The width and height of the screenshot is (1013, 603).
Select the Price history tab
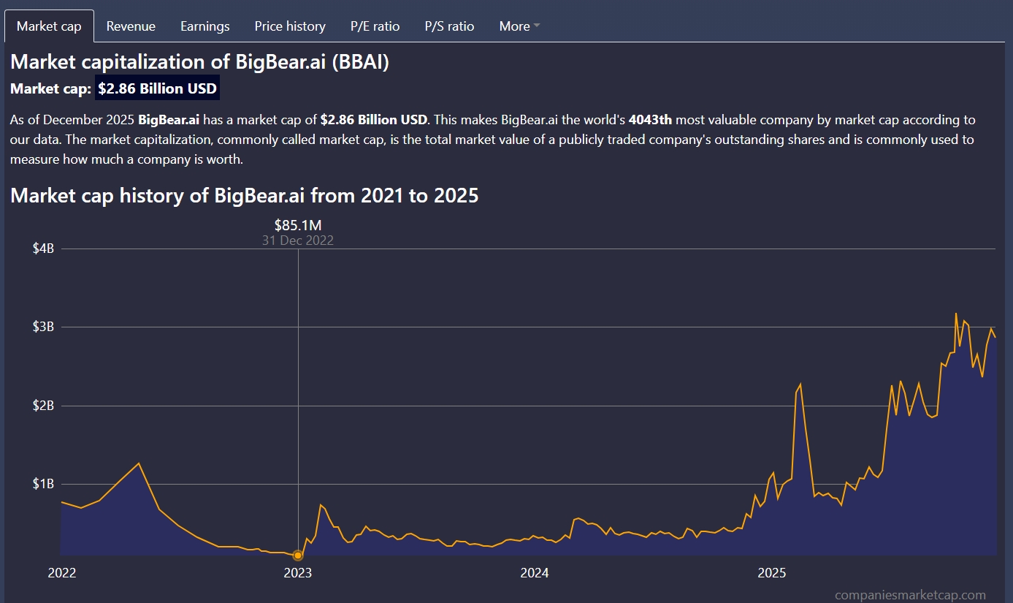(290, 26)
